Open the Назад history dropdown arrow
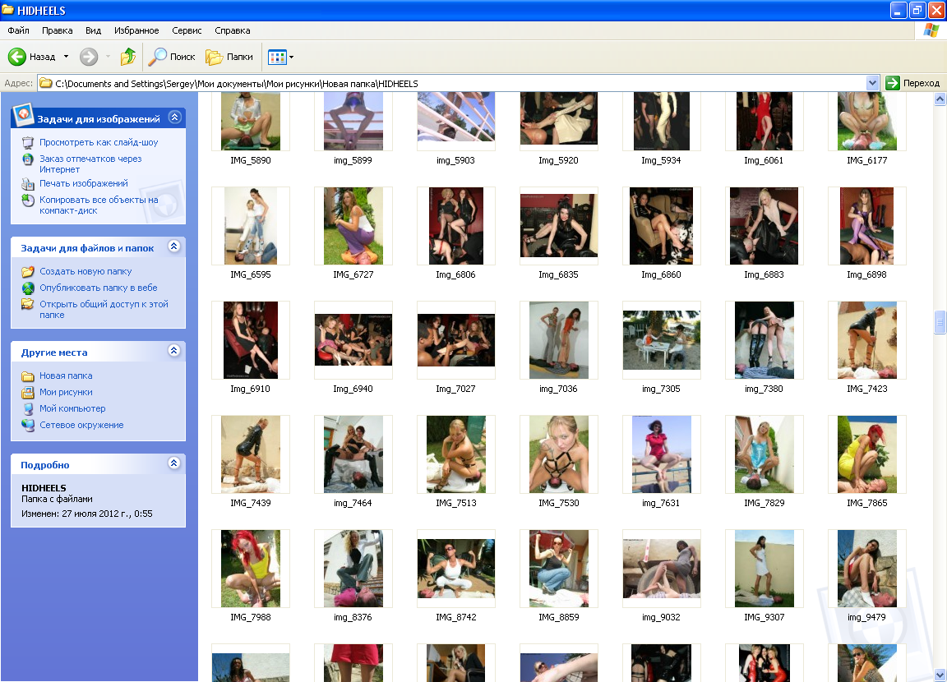Viewport: 947px width, 682px height. coord(66,57)
